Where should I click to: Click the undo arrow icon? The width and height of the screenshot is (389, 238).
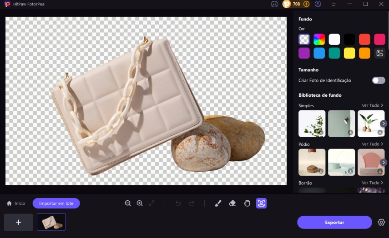178,203
